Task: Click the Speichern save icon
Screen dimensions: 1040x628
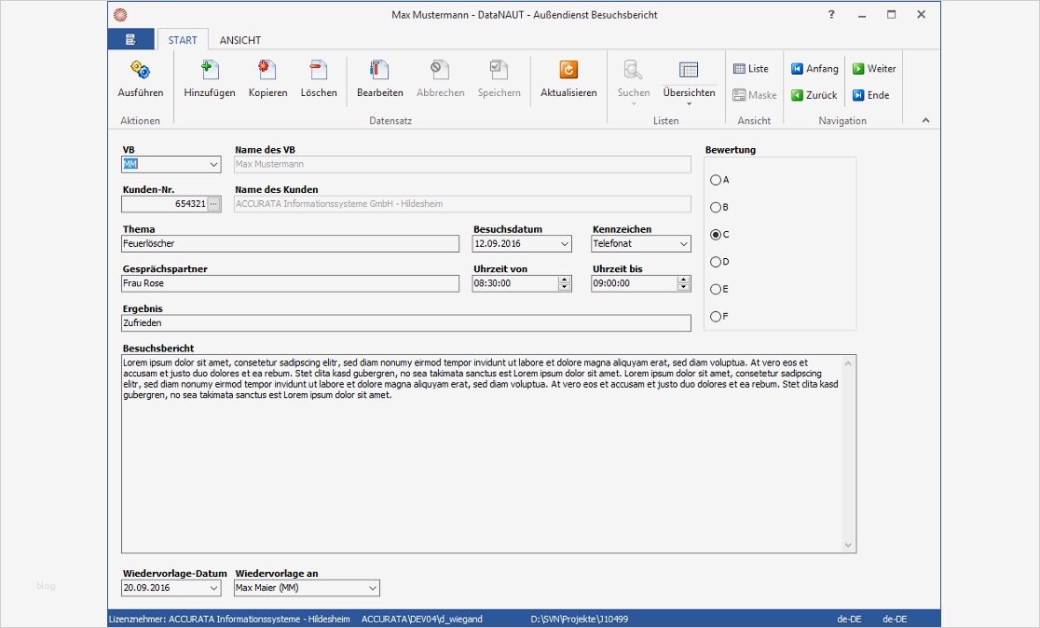Action: click(499, 70)
